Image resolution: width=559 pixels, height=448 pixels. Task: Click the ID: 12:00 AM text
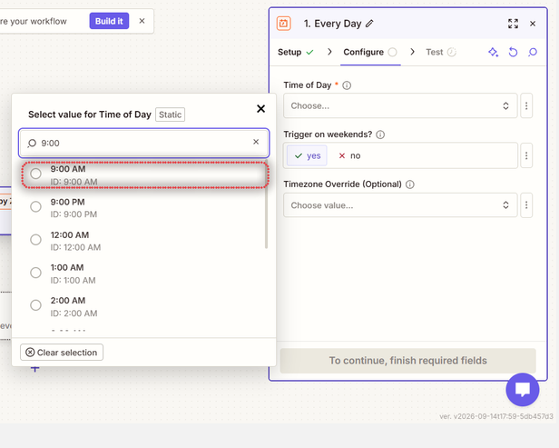75,247
